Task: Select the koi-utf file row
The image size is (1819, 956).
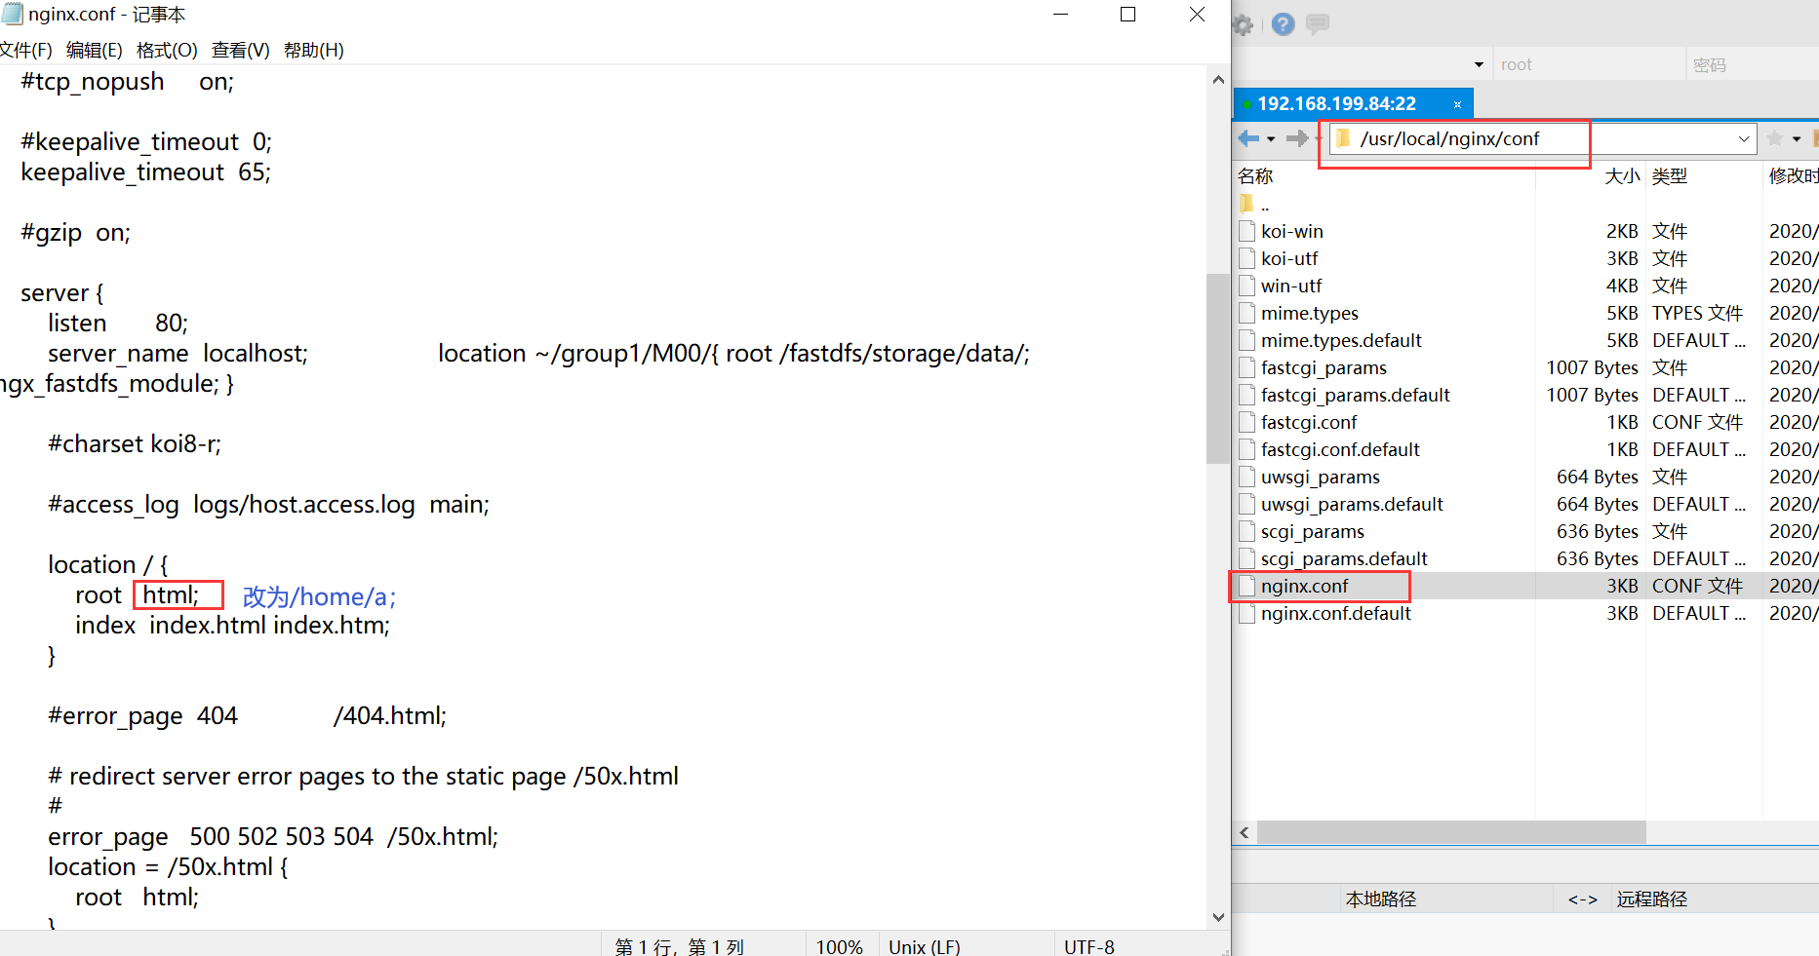Action: [1525, 258]
